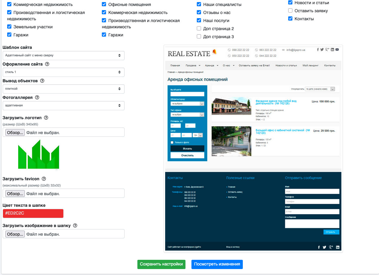Click the YouTube icon in the preview header

click(337, 49)
